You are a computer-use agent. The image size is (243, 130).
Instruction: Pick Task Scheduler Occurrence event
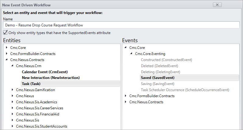pyautogui.click(x=185, y=90)
